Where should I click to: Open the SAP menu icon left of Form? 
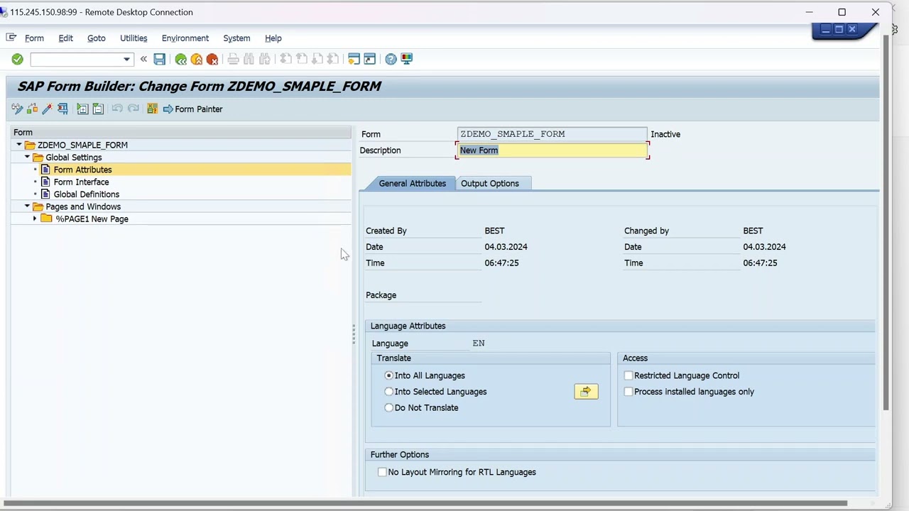[11, 38]
